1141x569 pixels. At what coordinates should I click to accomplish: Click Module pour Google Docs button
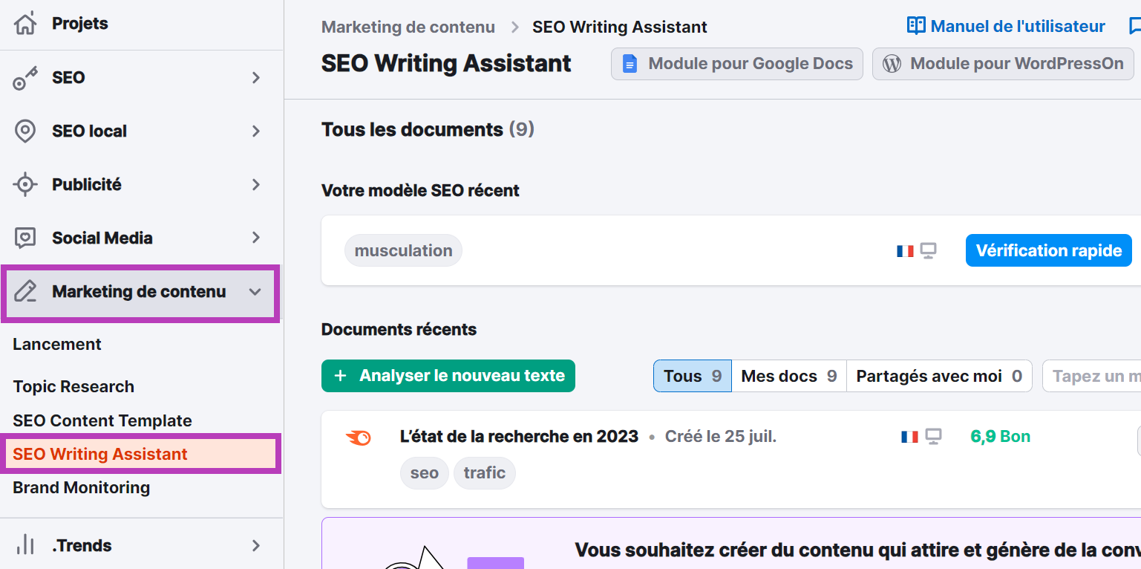click(x=737, y=64)
